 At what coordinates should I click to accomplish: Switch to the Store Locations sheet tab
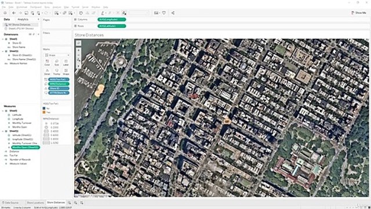click(35, 203)
